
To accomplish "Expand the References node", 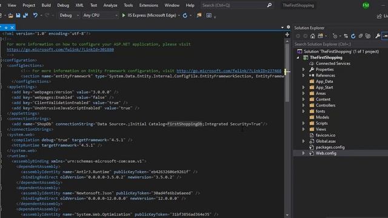I will click(304, 75).
